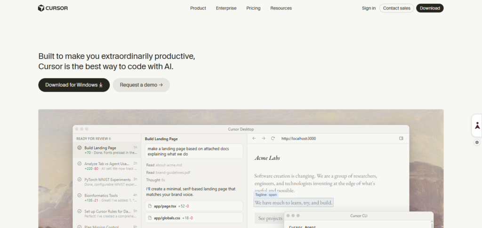Click the Build Landing Page chat title

(161, 139)
